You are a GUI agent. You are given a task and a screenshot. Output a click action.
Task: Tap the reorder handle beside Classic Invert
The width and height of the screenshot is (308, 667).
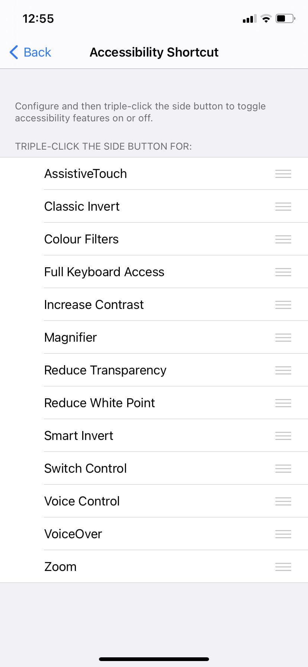coord(283,207)
